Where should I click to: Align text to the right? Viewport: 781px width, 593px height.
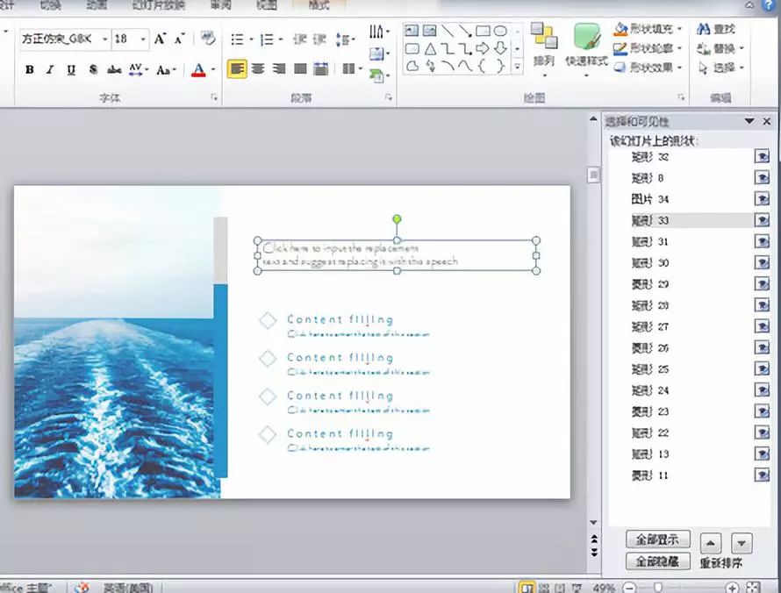tap(279, 68)
